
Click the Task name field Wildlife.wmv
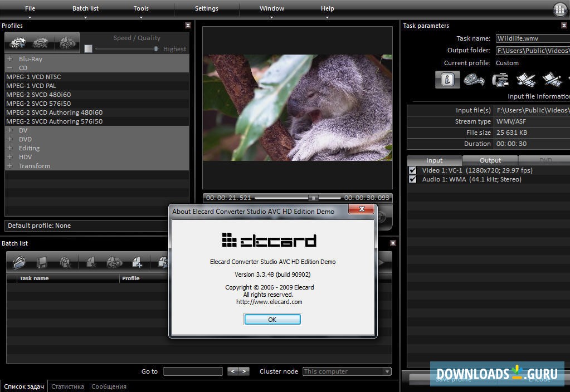click(533, 38)
